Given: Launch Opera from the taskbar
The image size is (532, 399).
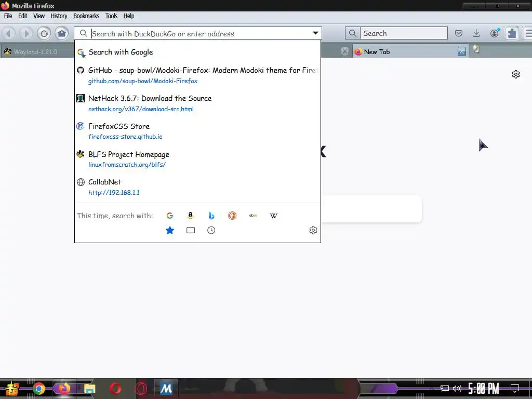Looking at the screenshot, I should (x=115, y=389).
